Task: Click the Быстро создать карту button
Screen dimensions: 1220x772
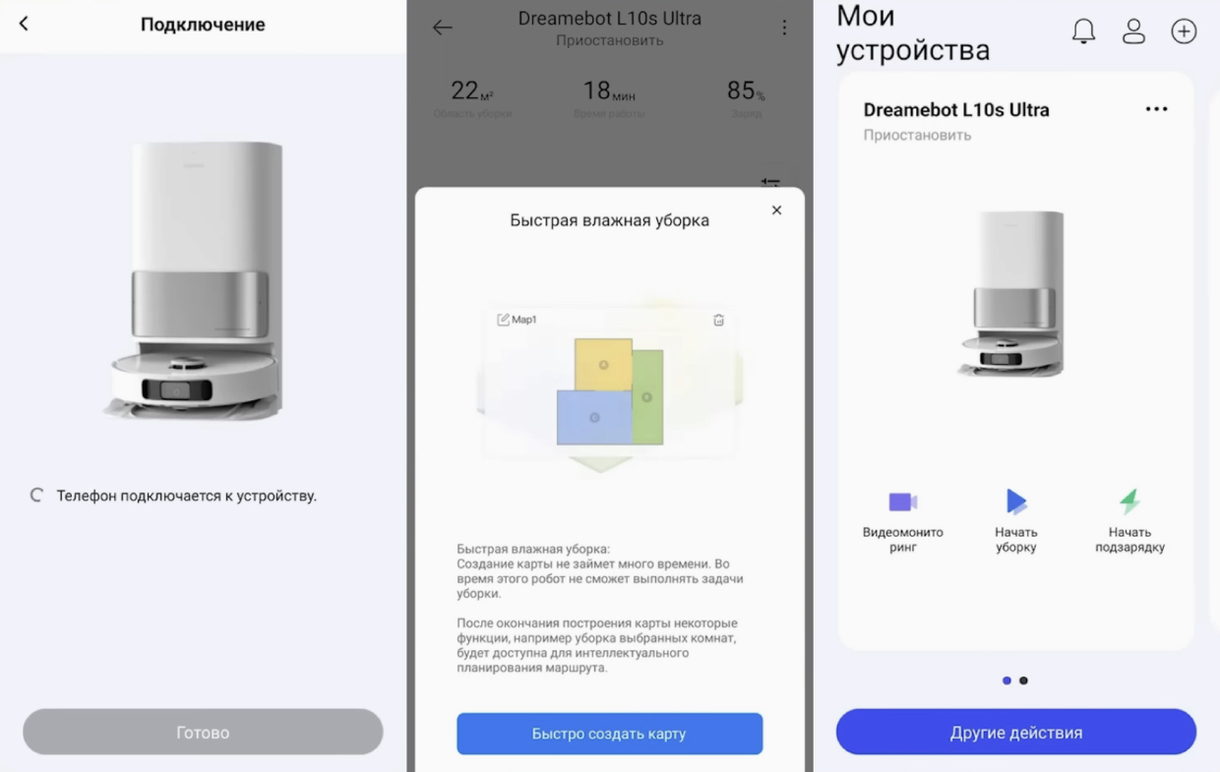Action: point(609,734)
